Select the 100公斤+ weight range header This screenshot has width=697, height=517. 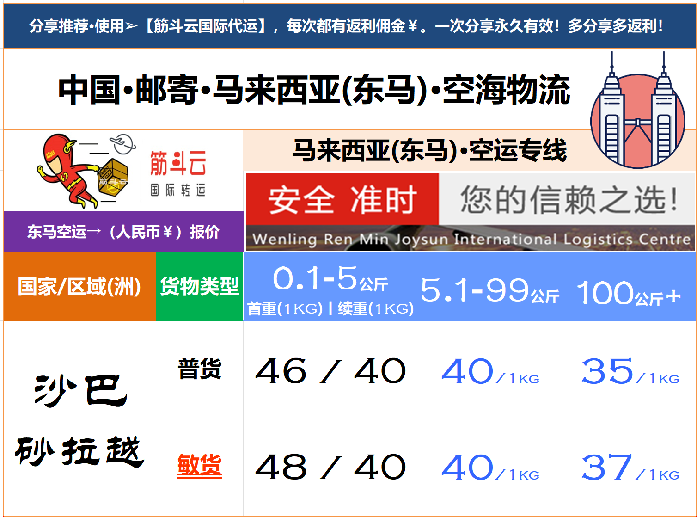(629, 293)
